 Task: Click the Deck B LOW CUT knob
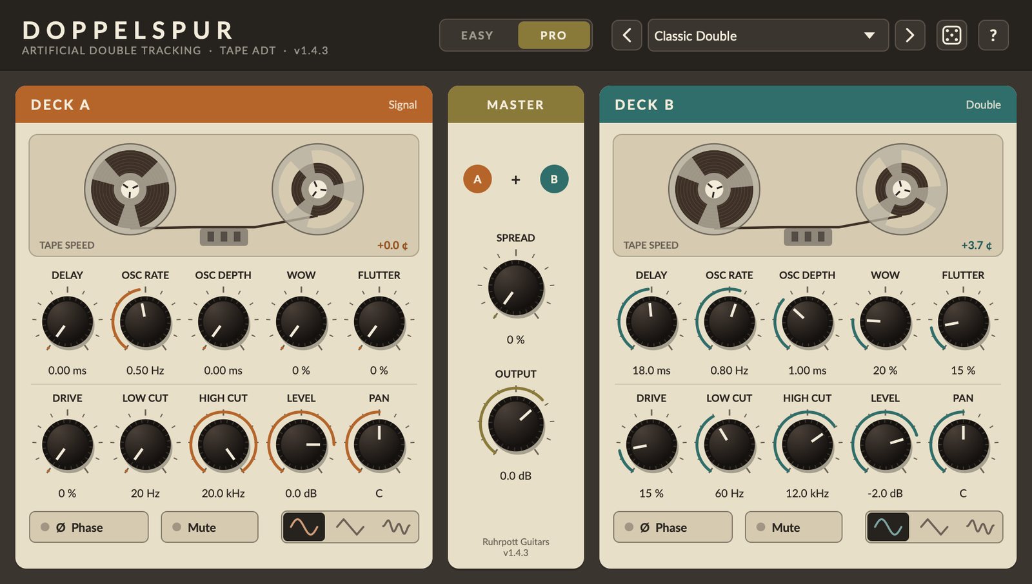tap(729, 444)
